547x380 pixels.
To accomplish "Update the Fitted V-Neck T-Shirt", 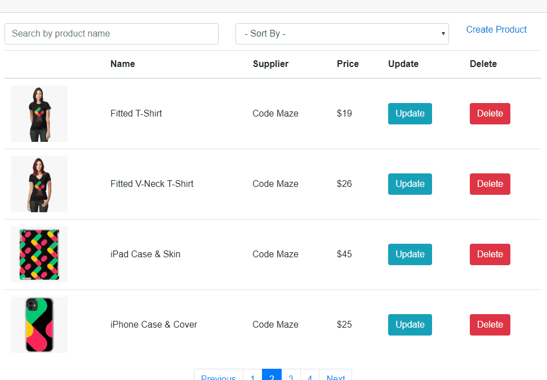I will [410, 184].
